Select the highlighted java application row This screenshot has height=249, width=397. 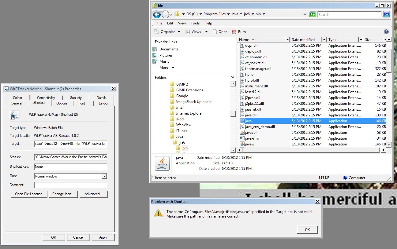pos(313,121)
